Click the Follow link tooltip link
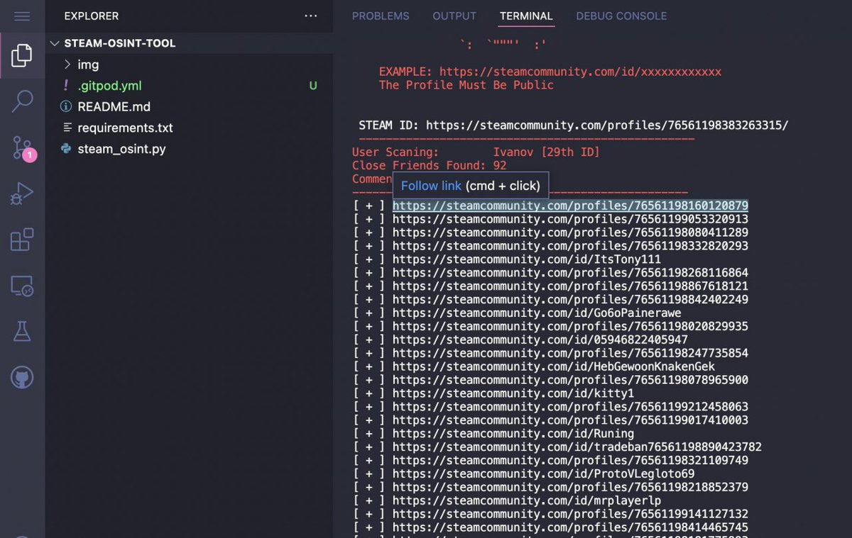The image size is (852, 538). 431,186
